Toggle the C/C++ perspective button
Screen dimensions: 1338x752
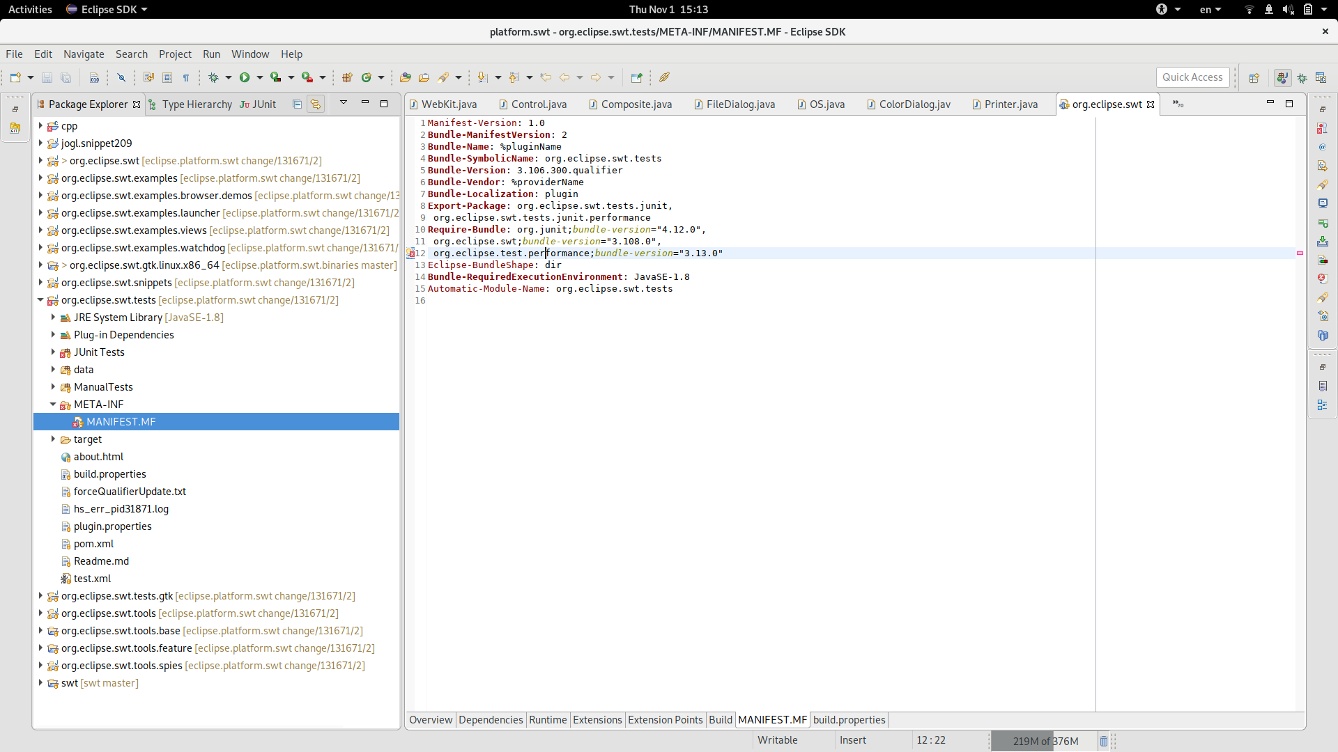coord(1321,77)
